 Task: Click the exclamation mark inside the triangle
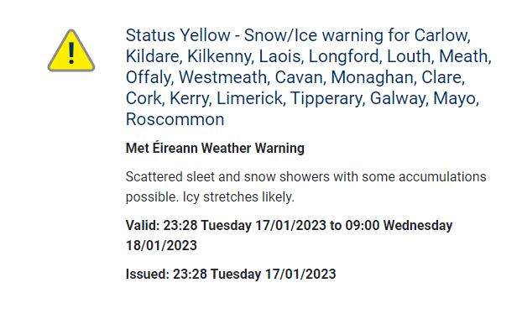point(70,53)
